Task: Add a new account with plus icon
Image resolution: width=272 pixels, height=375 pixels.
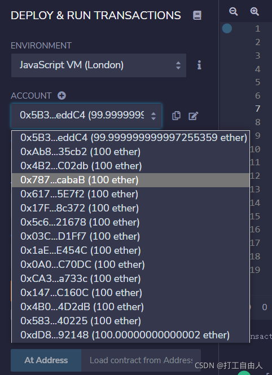Action: (x=62, y=96)
